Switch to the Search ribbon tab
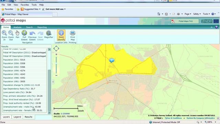Screen dimensions: 220x124 [29, 27]
